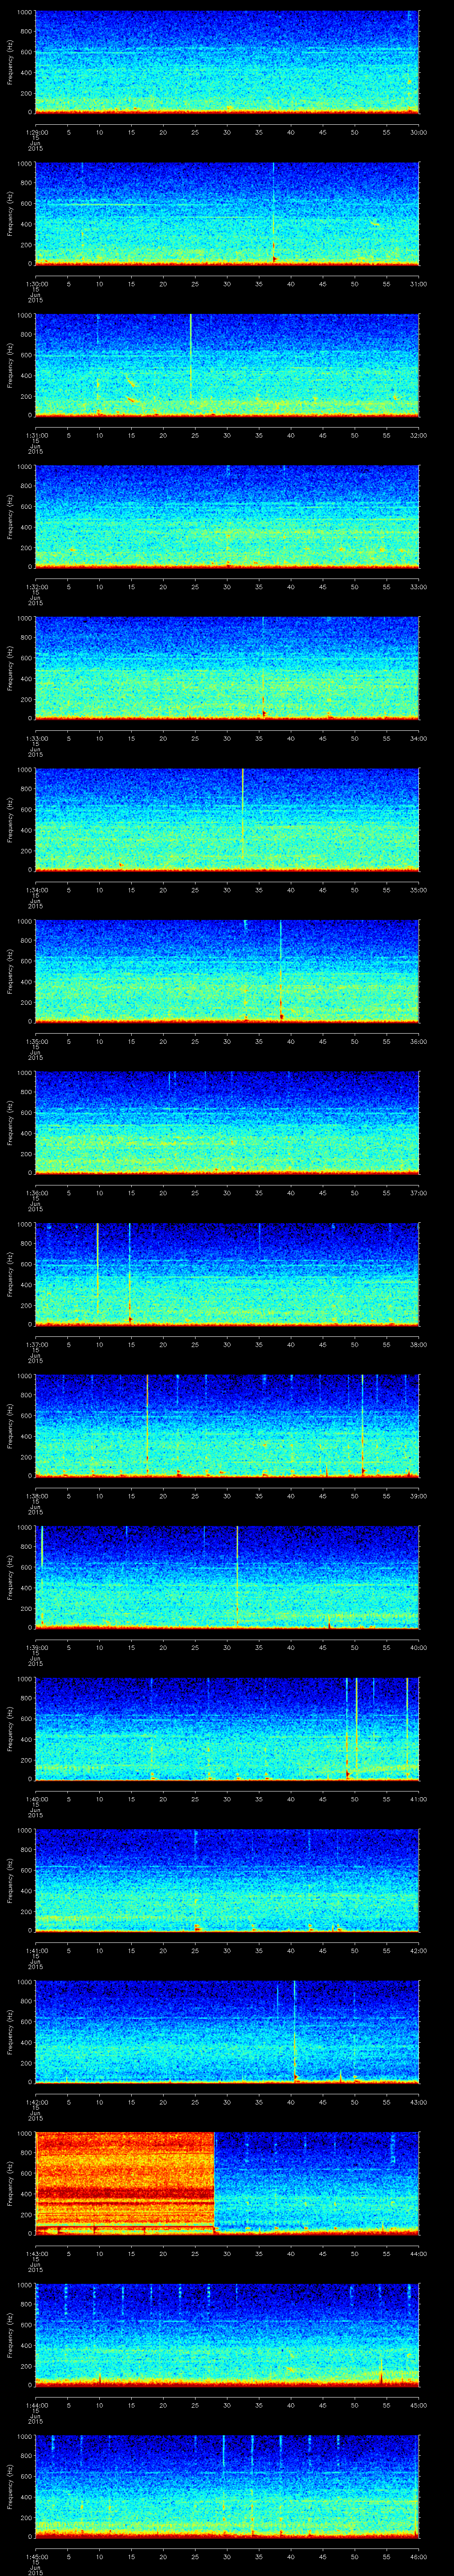The height and width of the screenshot is (2576, 454).
Task: Select the loud red broadband block in 1:43:00 spectrogram
Action: 125,2184
